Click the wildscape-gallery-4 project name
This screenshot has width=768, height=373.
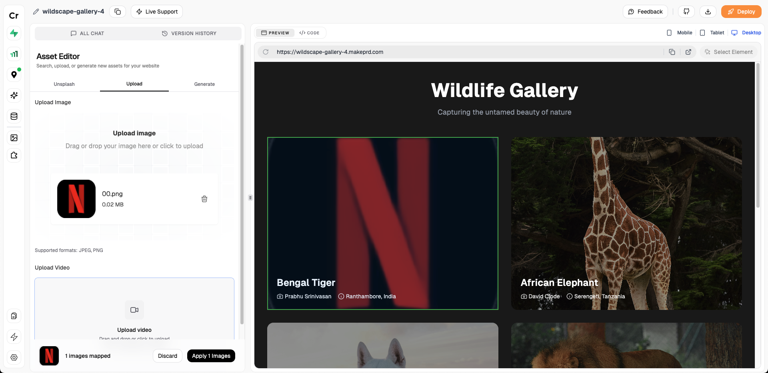[x=73, y=12]
